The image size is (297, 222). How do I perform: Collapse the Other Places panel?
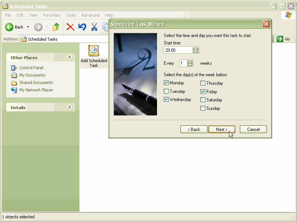tap(69, 57)
